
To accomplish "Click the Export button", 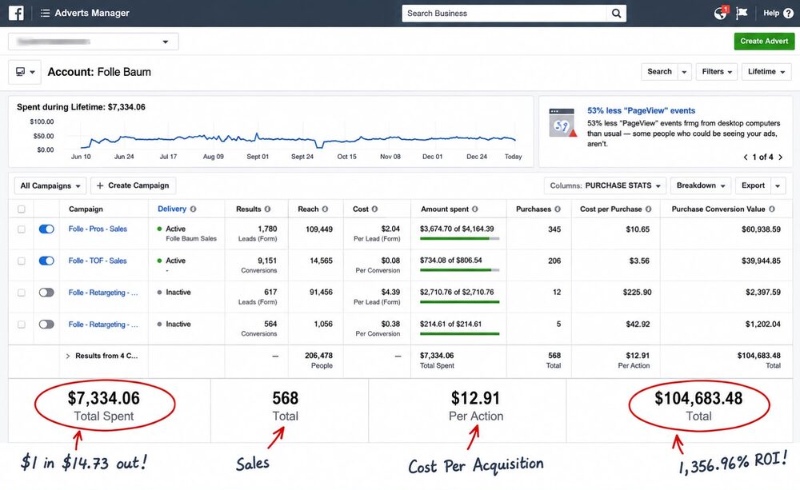I will (x=753, y=185).
